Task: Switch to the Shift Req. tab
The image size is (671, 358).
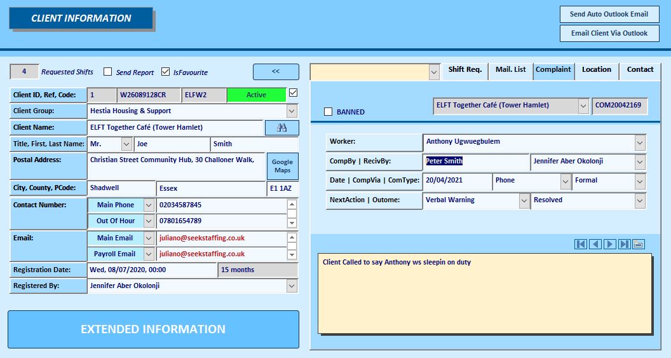Action: point(465,69)
